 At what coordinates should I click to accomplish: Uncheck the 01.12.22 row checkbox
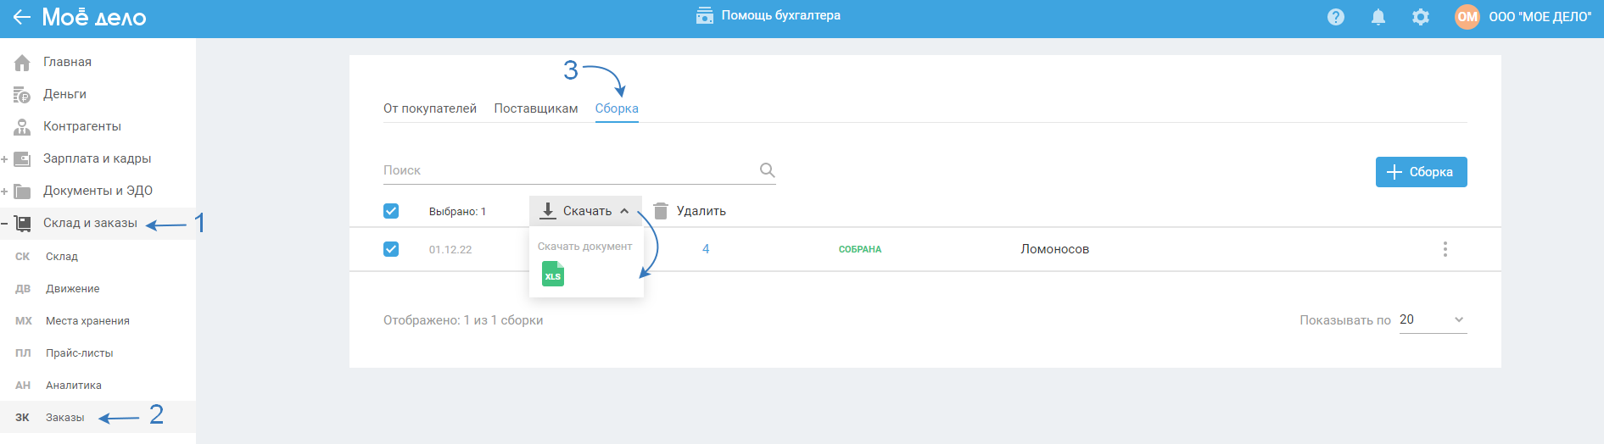click(391, 249)
